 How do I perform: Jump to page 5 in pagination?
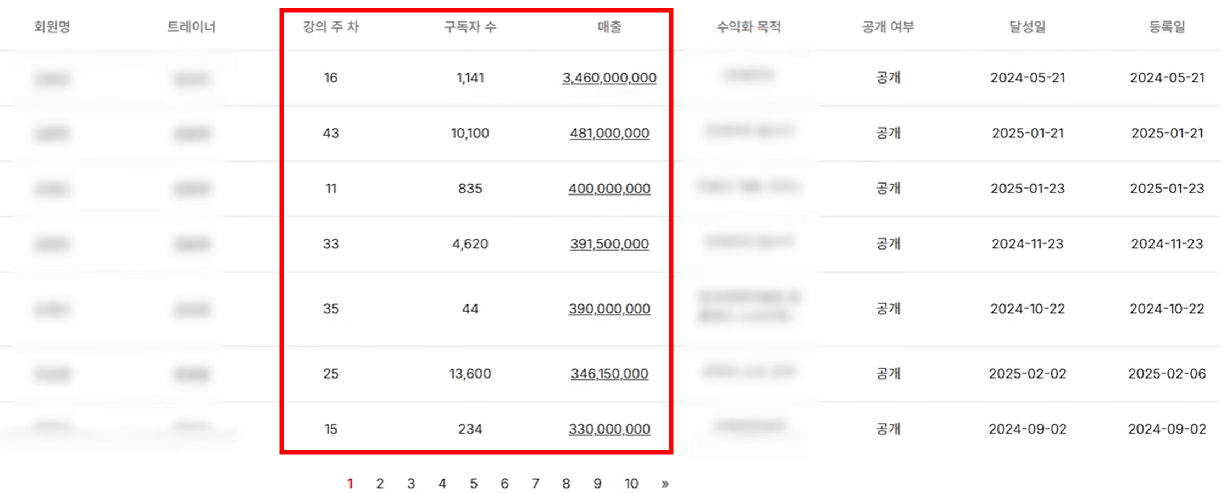click(x=473, y=484)
